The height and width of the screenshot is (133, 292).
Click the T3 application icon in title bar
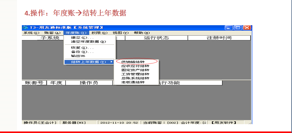click(x=25, y=28)
